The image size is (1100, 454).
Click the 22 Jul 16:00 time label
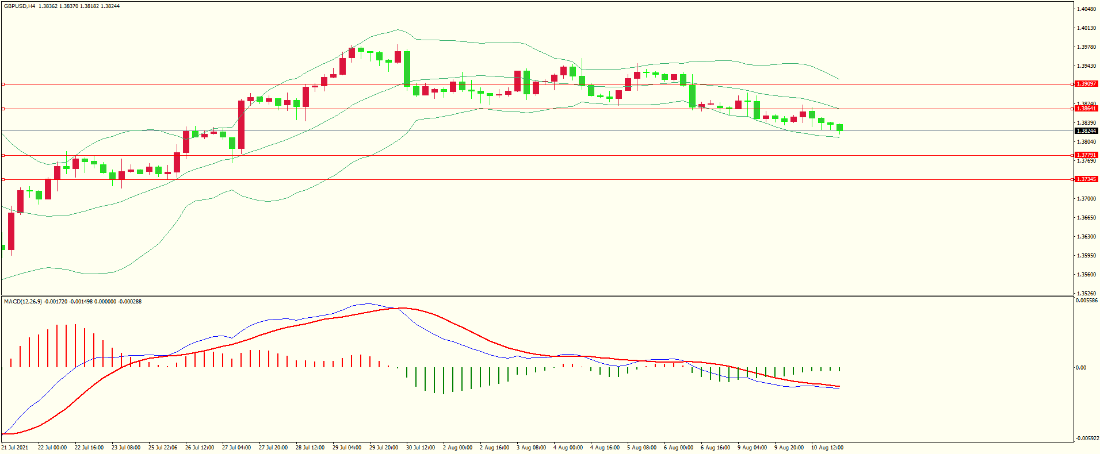(x=89, y=448)
